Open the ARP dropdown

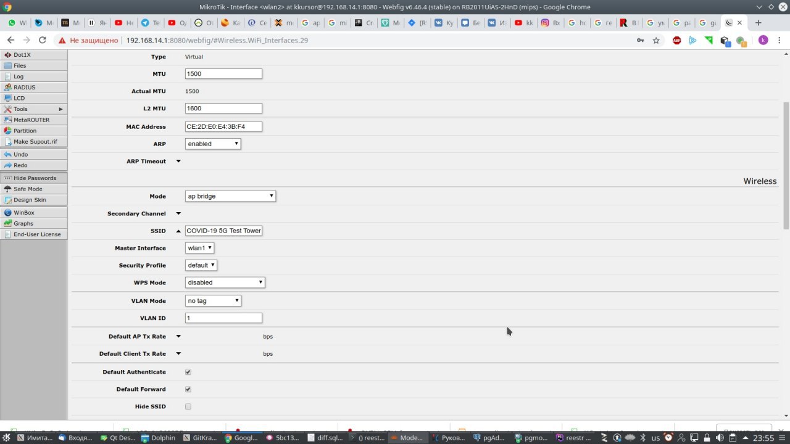[213, 144]
